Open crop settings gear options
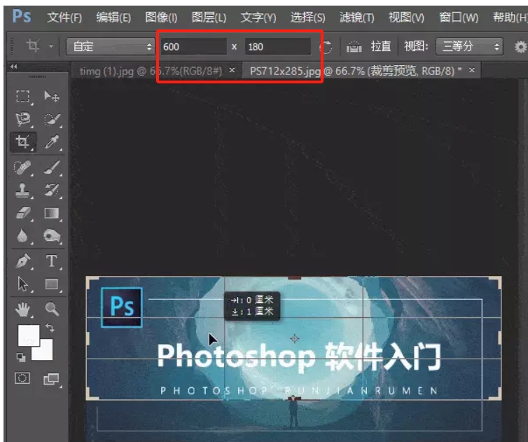Viewport: 528px width, 442px height. [520, 46]
